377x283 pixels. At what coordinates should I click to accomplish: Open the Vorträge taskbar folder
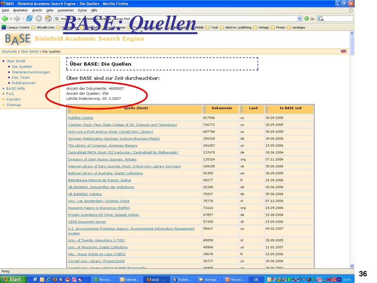tap(208, 280)
